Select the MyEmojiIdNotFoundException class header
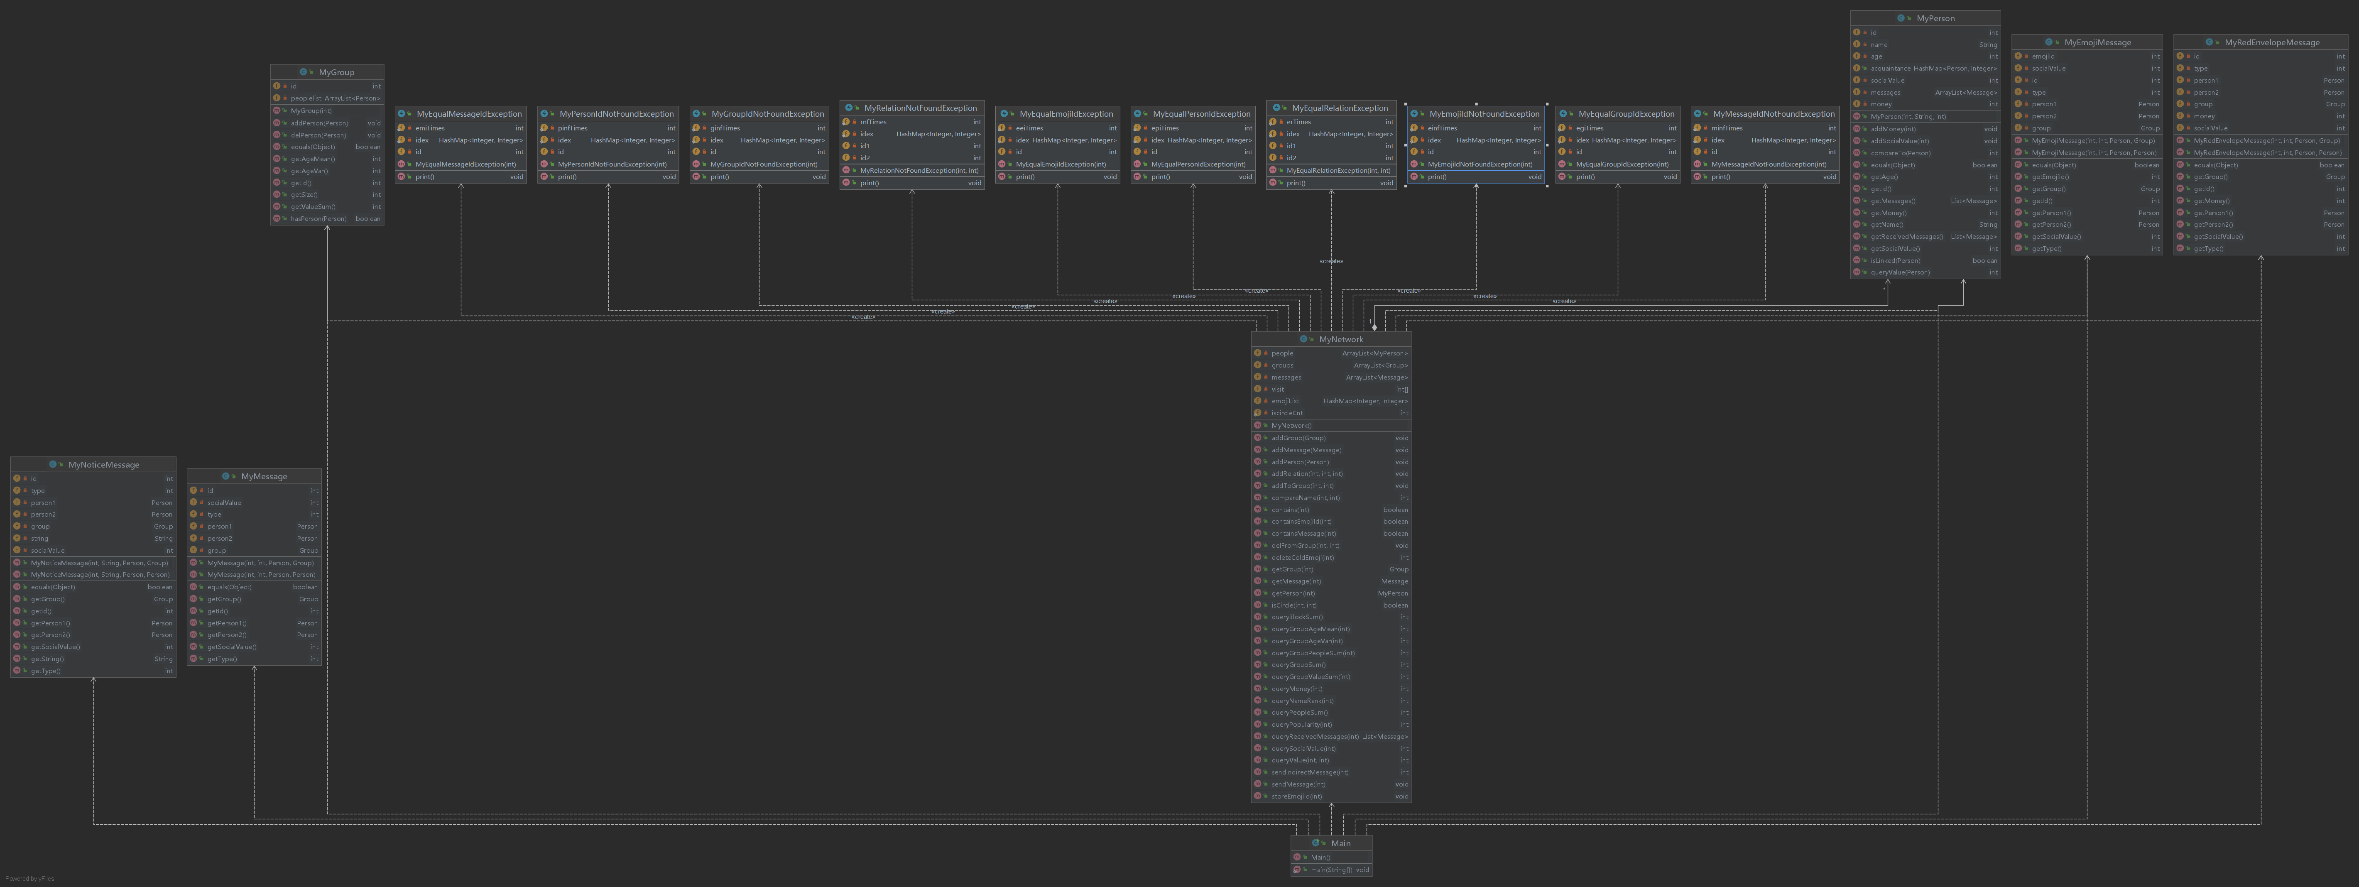Image resolution: width=2359 pixels, height=887 pixels. [1484, 115]
